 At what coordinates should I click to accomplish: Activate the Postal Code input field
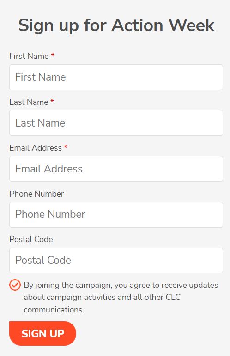[x=116, y=261]
